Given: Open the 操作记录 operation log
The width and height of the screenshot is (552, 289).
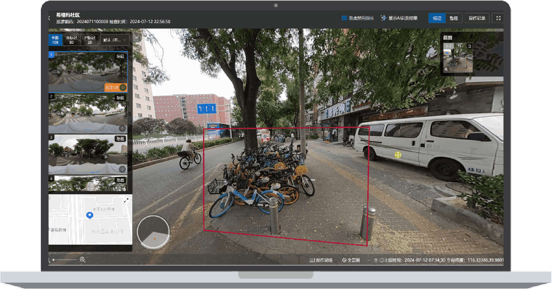Looking at the screenshot, I should [477, 18].
